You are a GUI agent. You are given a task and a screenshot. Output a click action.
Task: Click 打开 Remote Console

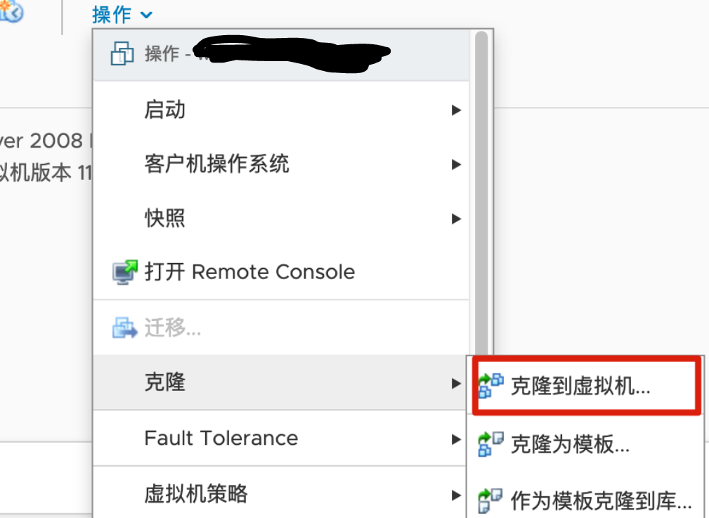[249, 272]
